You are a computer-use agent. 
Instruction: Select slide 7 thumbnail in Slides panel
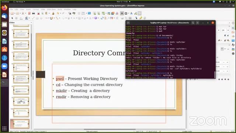tap(21, 79)
